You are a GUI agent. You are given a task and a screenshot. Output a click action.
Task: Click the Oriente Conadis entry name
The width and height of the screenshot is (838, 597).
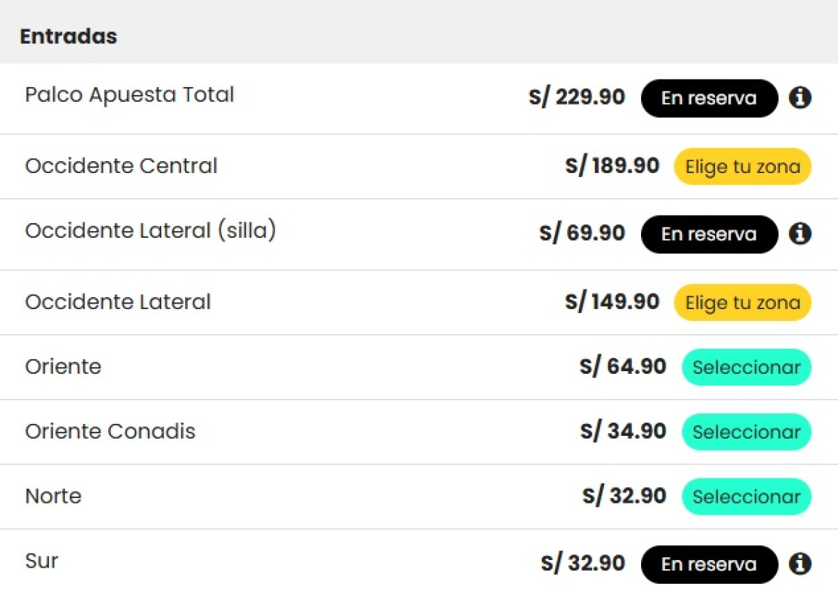click(x=110, y=431)
